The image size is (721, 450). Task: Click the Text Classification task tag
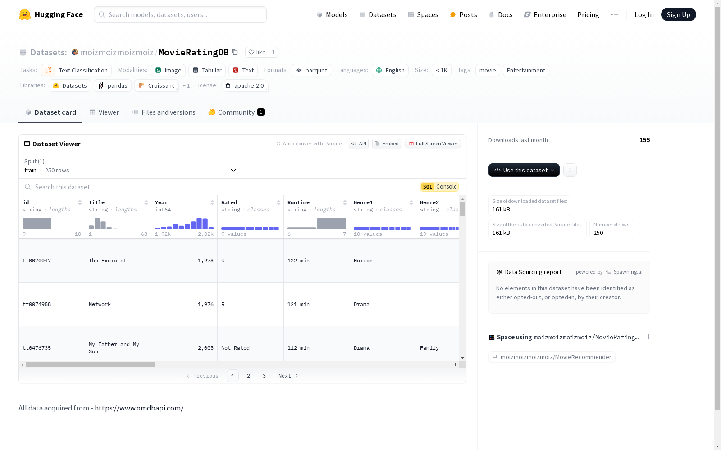(x=76, y=70)
